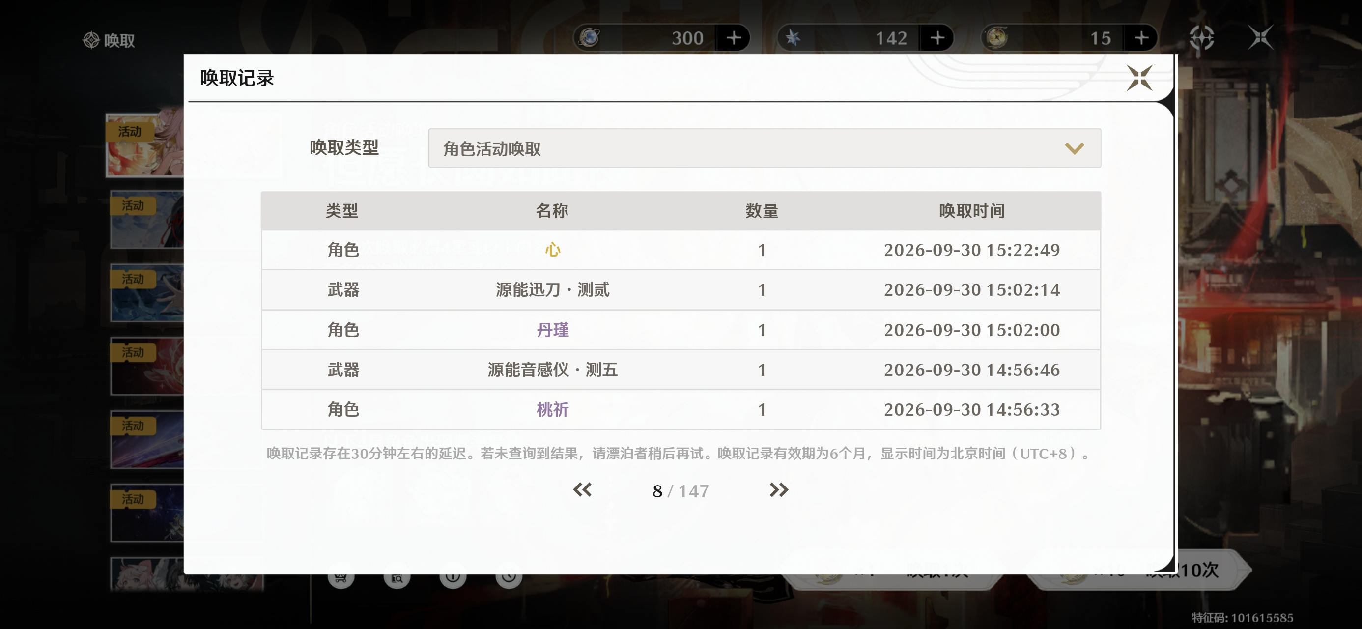The height and width of the screenshot is (629, 1362).
Task: Click the 名称 column header
Action: [x=552, y=211]
